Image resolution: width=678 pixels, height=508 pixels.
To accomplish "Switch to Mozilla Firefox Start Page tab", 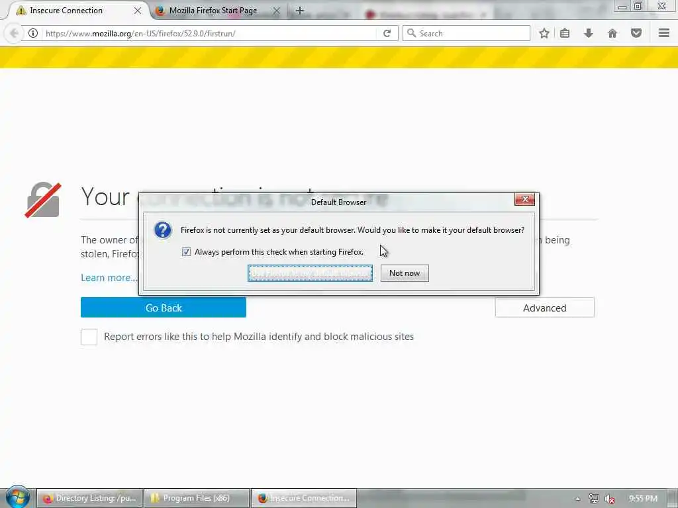I will (x=217, y=11).
